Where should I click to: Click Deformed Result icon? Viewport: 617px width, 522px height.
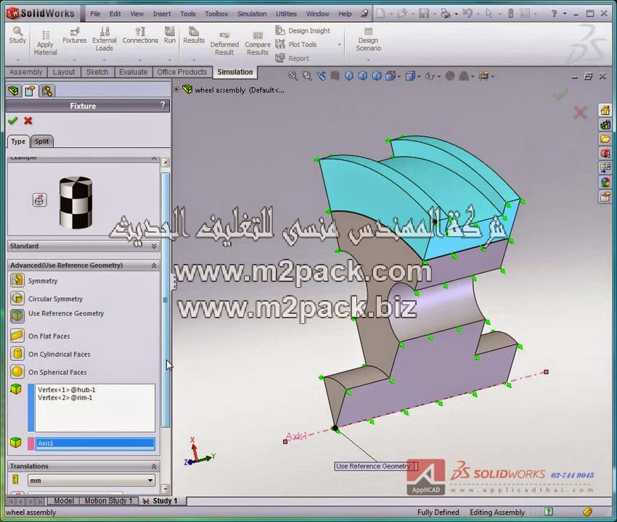click(x=224, y=43)
